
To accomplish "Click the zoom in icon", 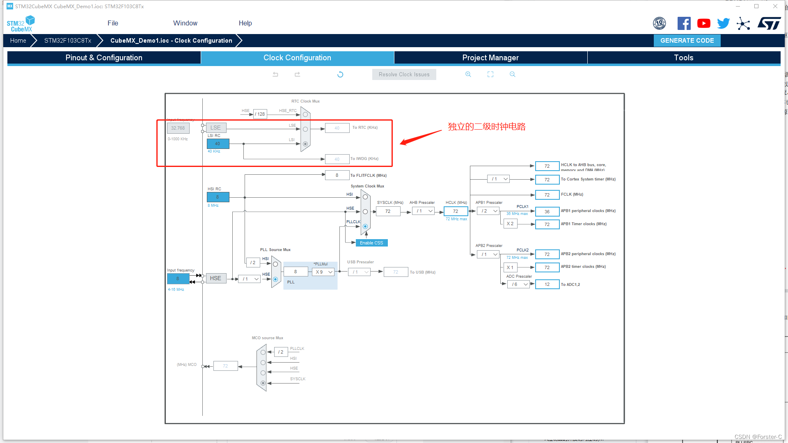I will tap(467, 75).
